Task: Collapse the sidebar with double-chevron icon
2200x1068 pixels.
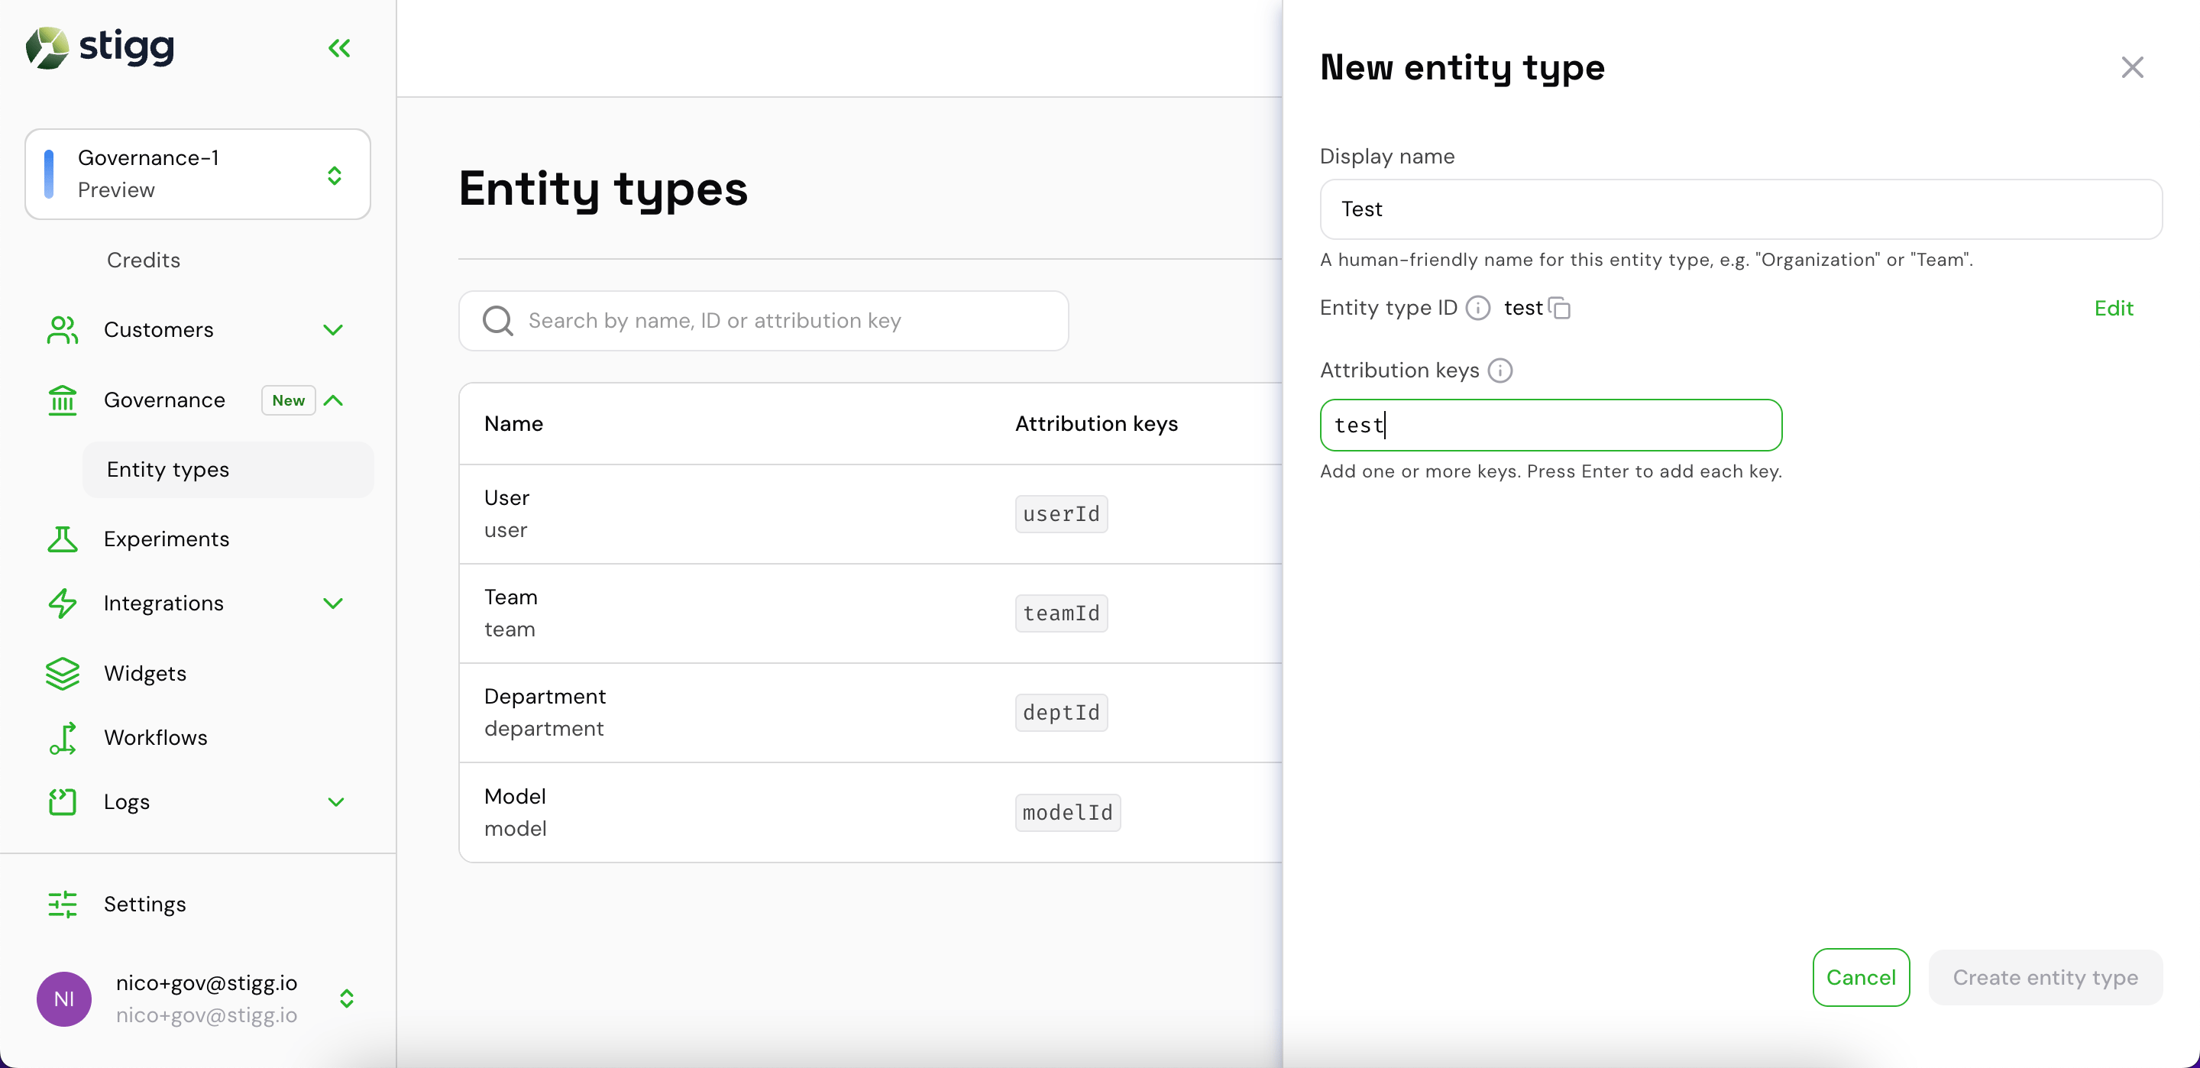Action: [x=339, y=48]
